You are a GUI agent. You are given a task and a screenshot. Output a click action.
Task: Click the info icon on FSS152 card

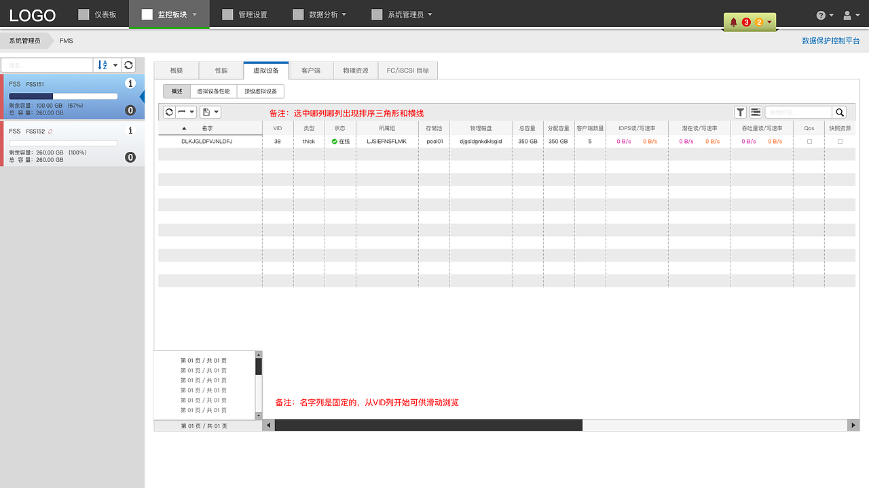130,130
